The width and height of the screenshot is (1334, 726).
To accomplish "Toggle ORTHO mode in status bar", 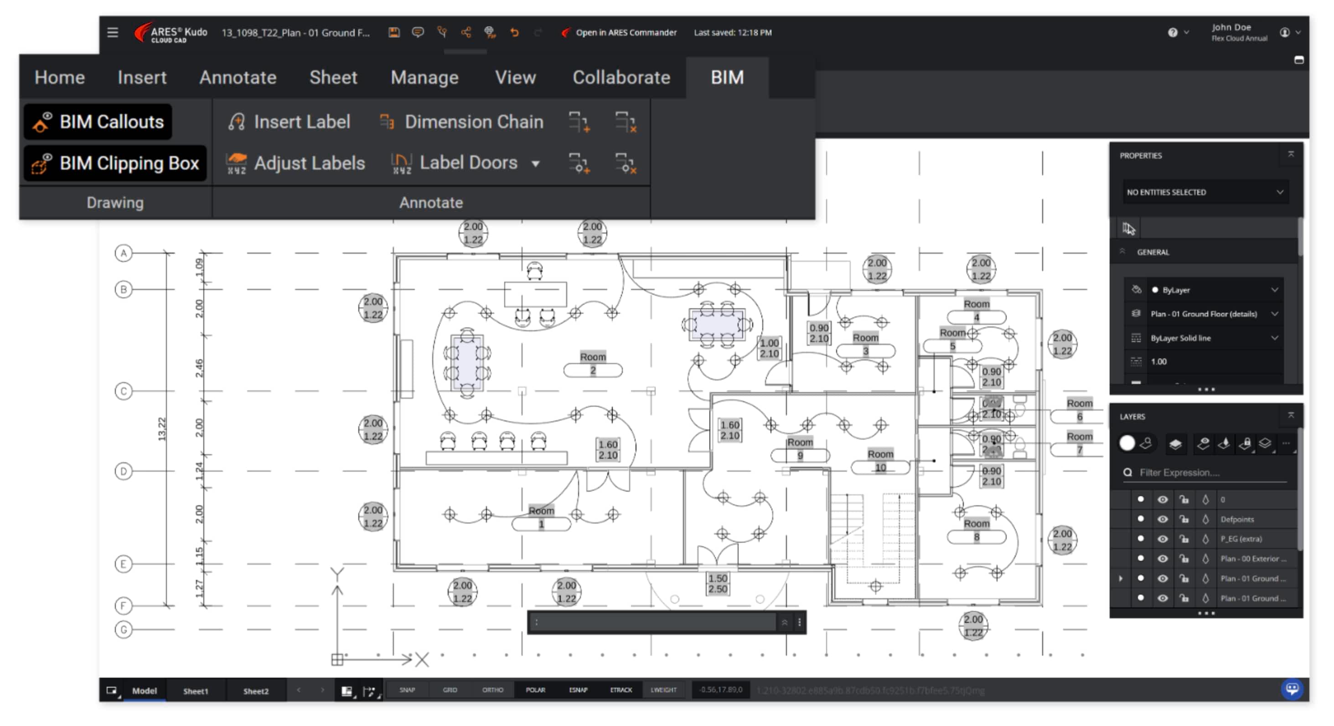I will coord(492,690).
